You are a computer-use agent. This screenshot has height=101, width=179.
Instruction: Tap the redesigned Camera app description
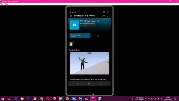88,80
